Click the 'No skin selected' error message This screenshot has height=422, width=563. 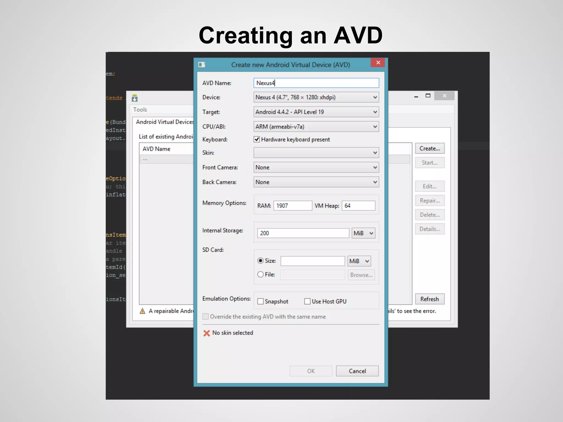(233, 333)
